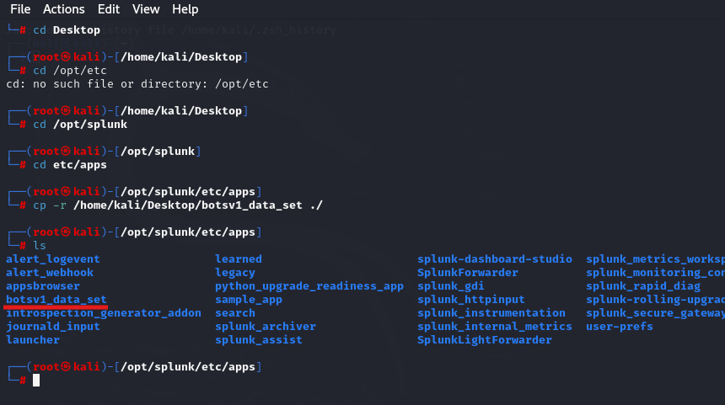Click the 'cp -r' botsv1_data_set command line

pos(178,205)
